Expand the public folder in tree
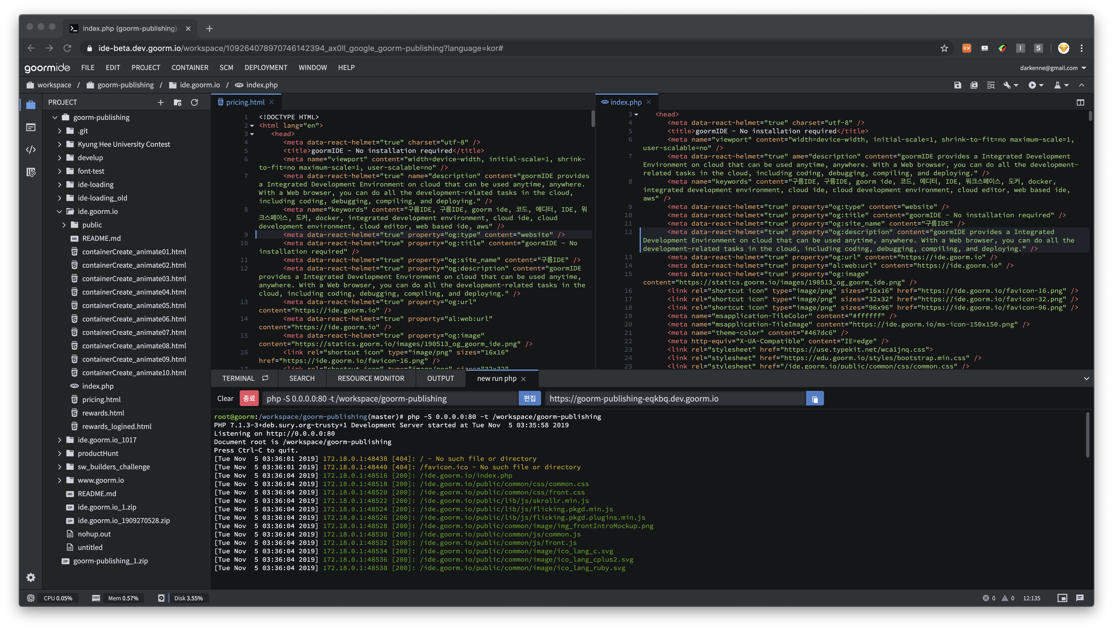Image resolution: width=1113 pixels, height=630 pixels. point(64,225)
